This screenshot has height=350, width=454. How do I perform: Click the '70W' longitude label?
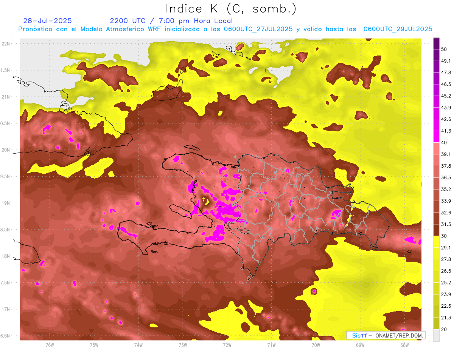pyautogui.click(x=316, y=345)
